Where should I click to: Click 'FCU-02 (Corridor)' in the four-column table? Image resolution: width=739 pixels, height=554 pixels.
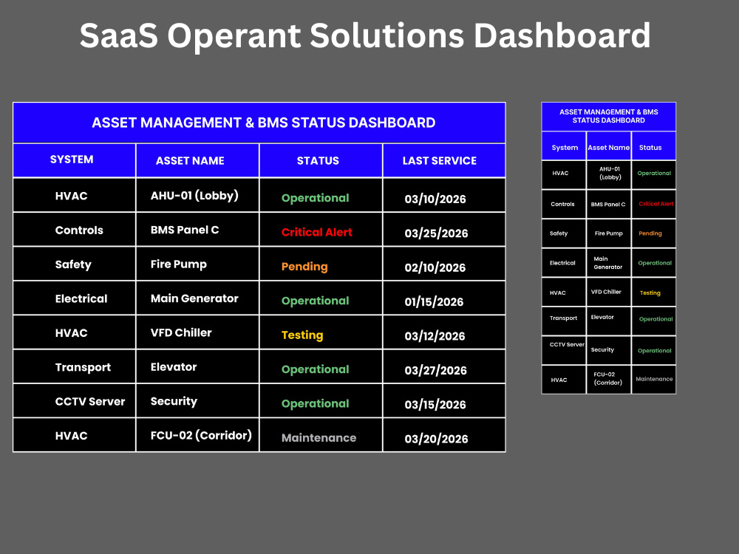click(201, 435)
